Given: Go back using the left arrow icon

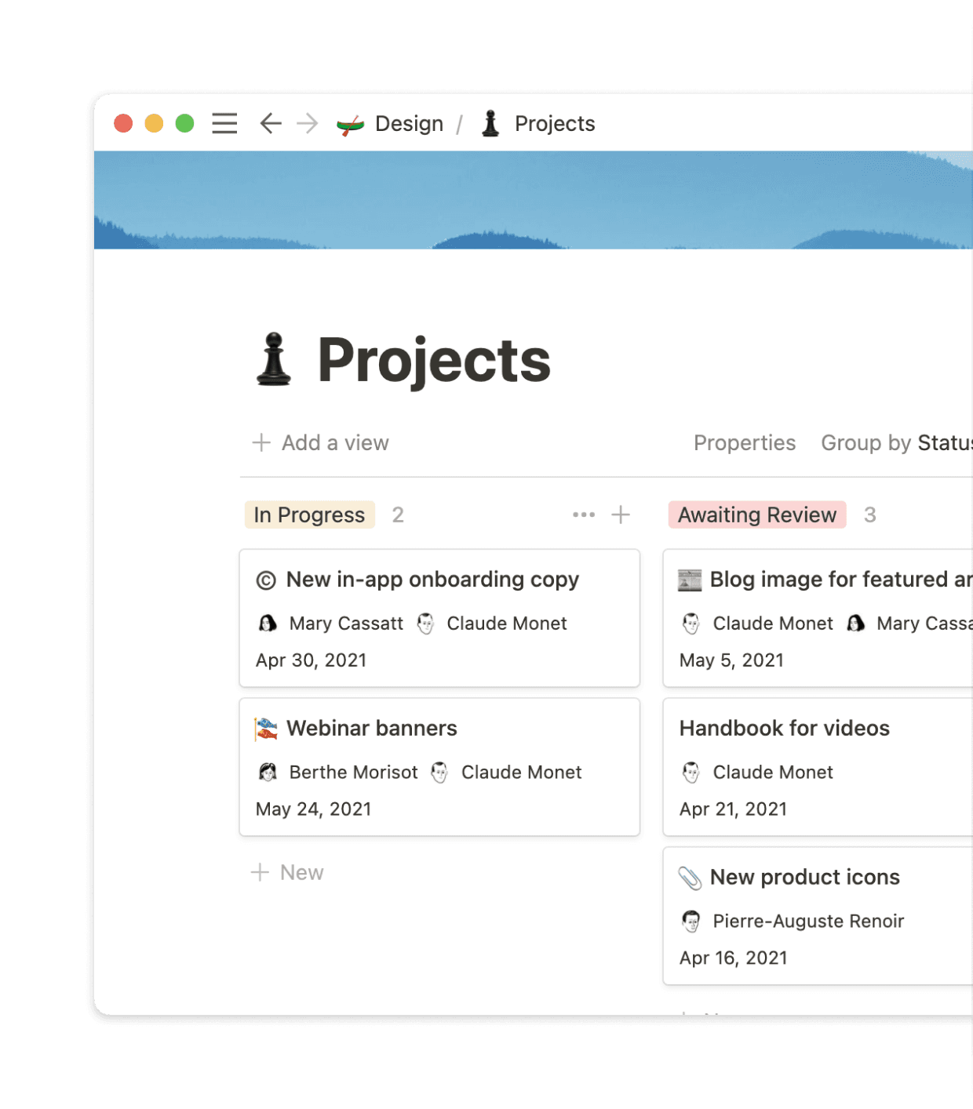Looking at the screenshot, I should [x=269, y=123].
